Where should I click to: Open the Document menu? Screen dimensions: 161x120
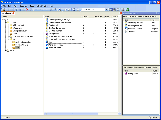(x=23, y=6)
